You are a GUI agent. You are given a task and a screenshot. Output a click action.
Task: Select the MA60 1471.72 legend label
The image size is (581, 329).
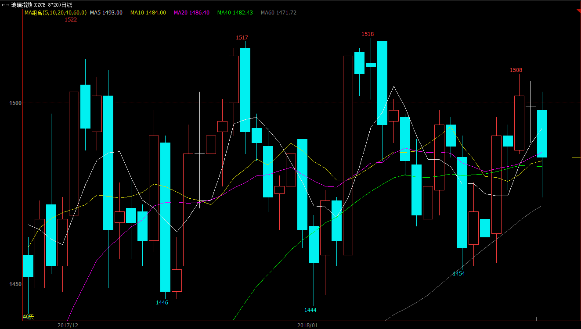click(x=278, y=13)
